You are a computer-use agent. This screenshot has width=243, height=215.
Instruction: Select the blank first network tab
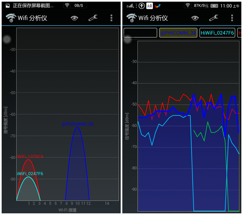140,33
